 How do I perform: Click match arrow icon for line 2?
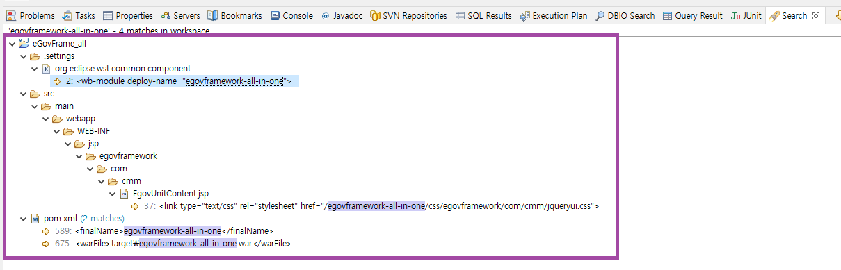point(58,81)
